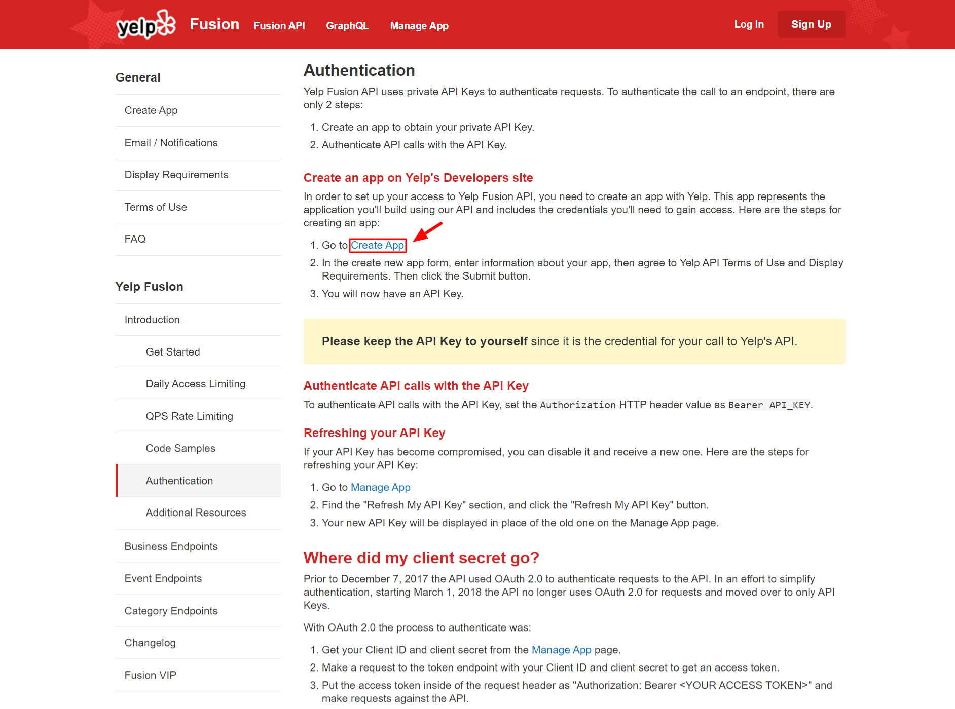Image resolution: width=955 pixels, height=709 pixels.
Task: Open Display Requirements in the sidebar
Action: tap(198, 175)
